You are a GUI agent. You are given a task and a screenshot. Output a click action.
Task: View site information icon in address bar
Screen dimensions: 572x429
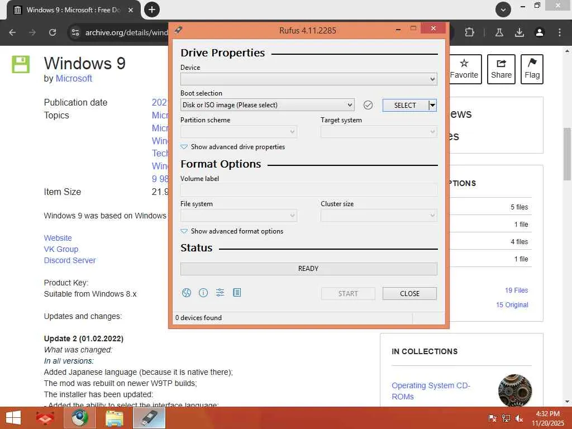tap(75, 32)
